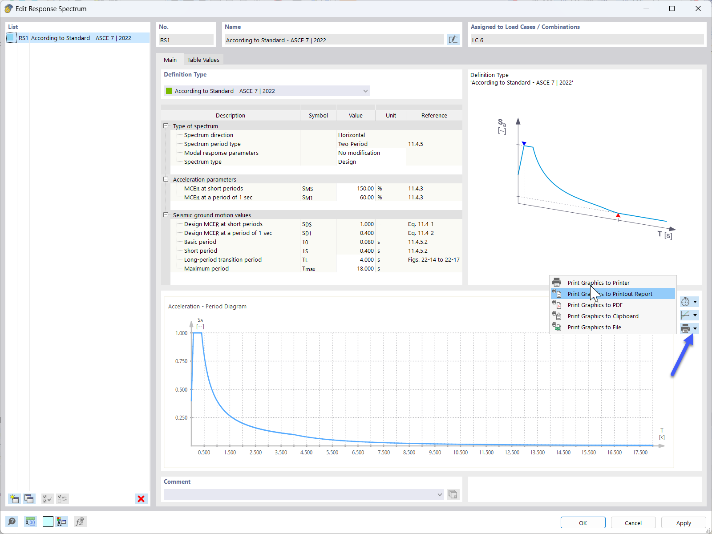Click the printer icon beside diagram
This screenshot has height=534, width=712.
(x=685, y=329)
